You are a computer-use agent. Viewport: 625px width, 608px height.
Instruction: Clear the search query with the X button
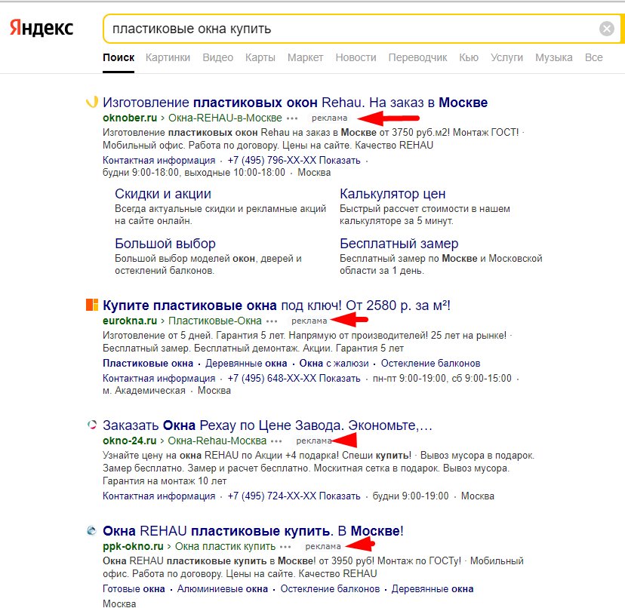607,29
